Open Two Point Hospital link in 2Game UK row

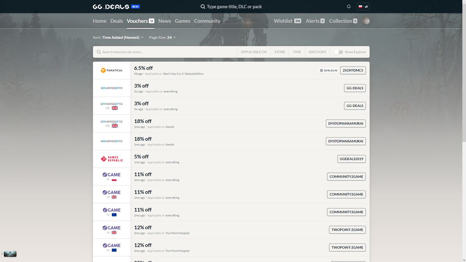pyautogui.click(x=178, y=233)
